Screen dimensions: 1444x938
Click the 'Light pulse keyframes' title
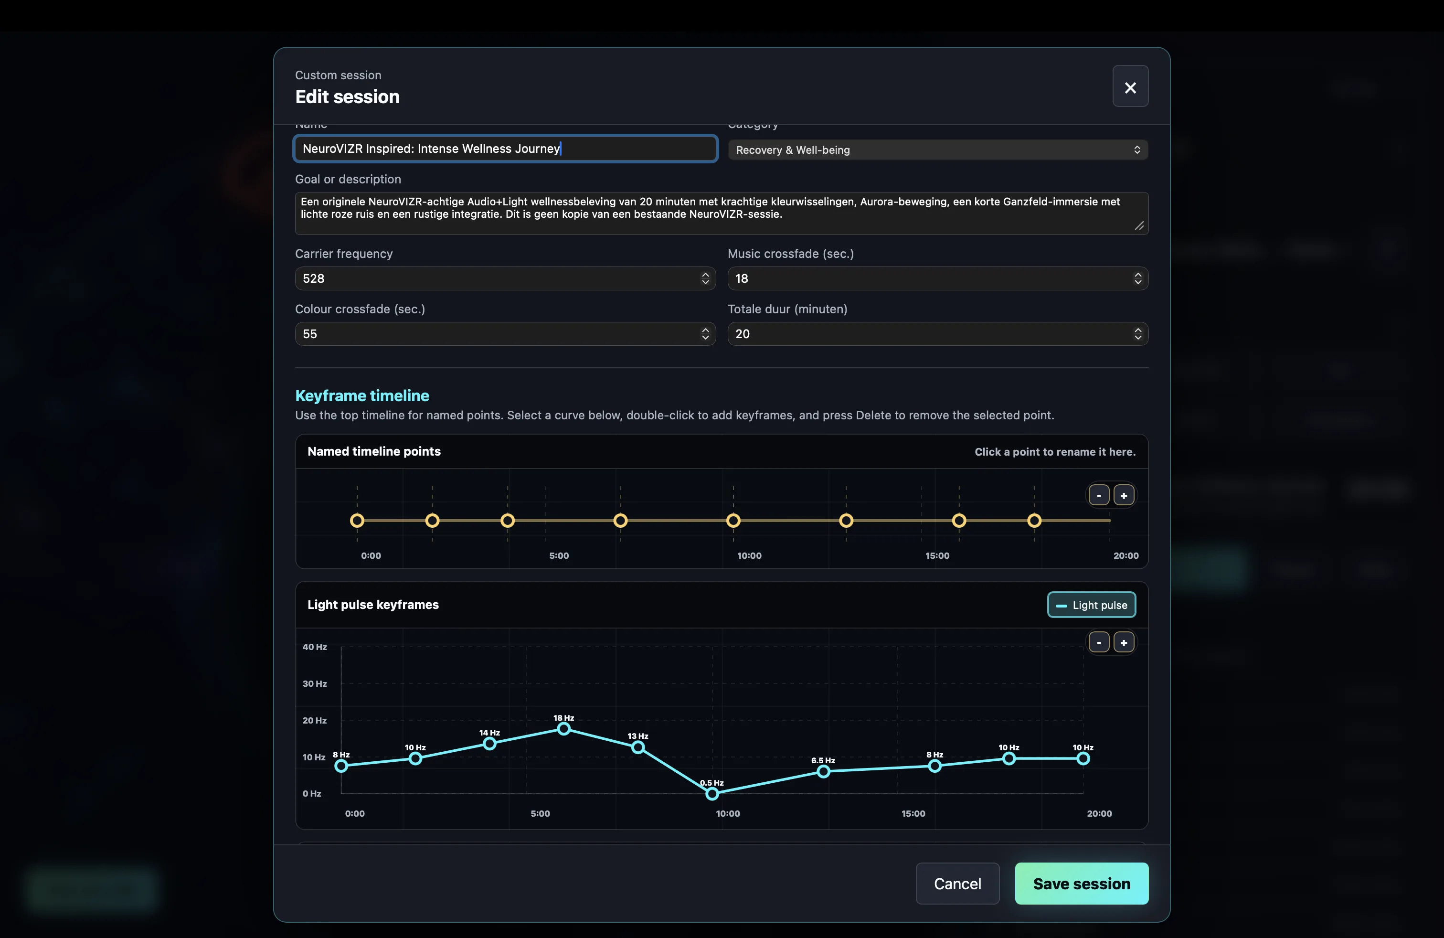(372, 604)
